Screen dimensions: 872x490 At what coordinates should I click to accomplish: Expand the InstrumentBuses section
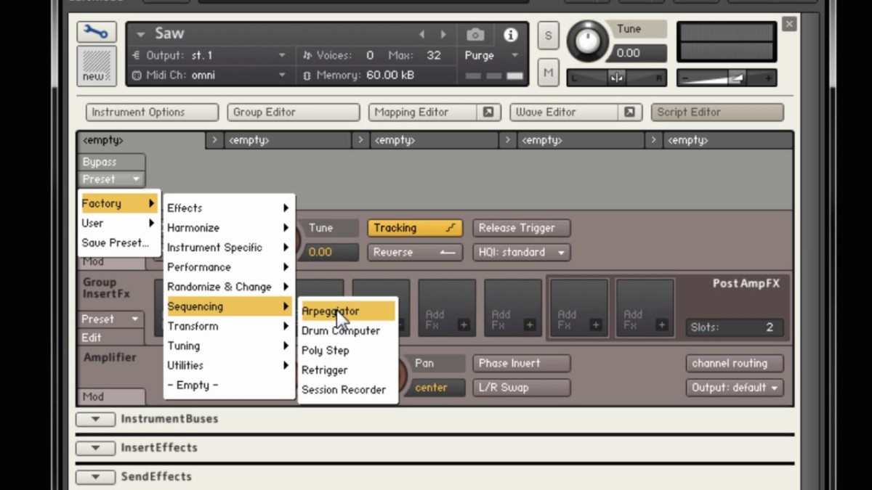[95, 419]
